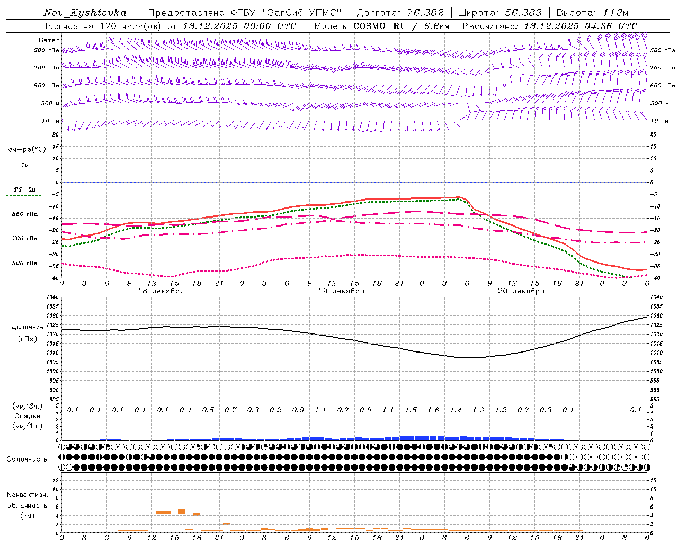Click the '20 декабря' date label
Image resolution: width=678 pixels, height=542 pixels.
pyautogui.click(x=521, y=291)
